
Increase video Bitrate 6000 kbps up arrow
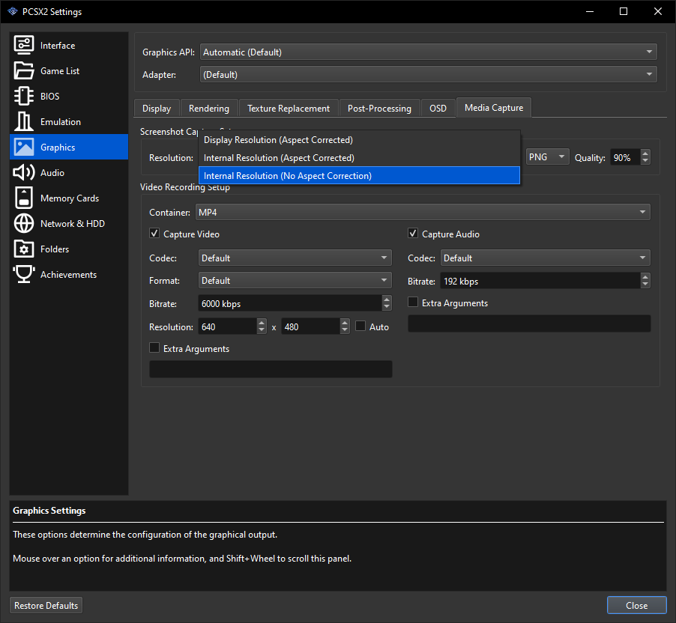(387, 299)
